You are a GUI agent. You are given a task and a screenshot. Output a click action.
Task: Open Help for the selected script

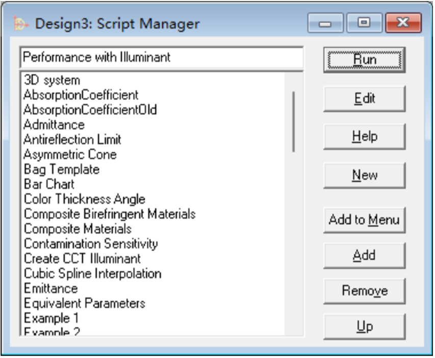[364, 137]
